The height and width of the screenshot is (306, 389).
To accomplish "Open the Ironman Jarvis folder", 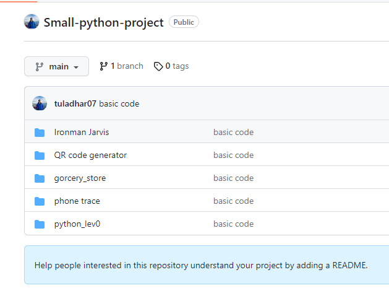I will click(82, 133).
